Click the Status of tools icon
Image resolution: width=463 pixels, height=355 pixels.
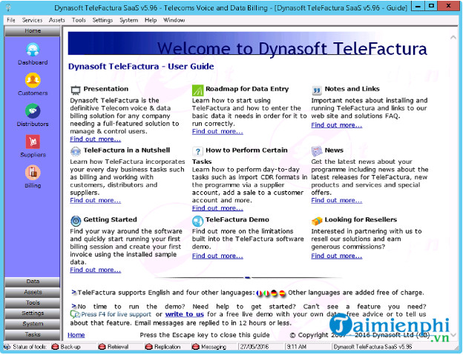pyautogui.click(x=7, y=347)
